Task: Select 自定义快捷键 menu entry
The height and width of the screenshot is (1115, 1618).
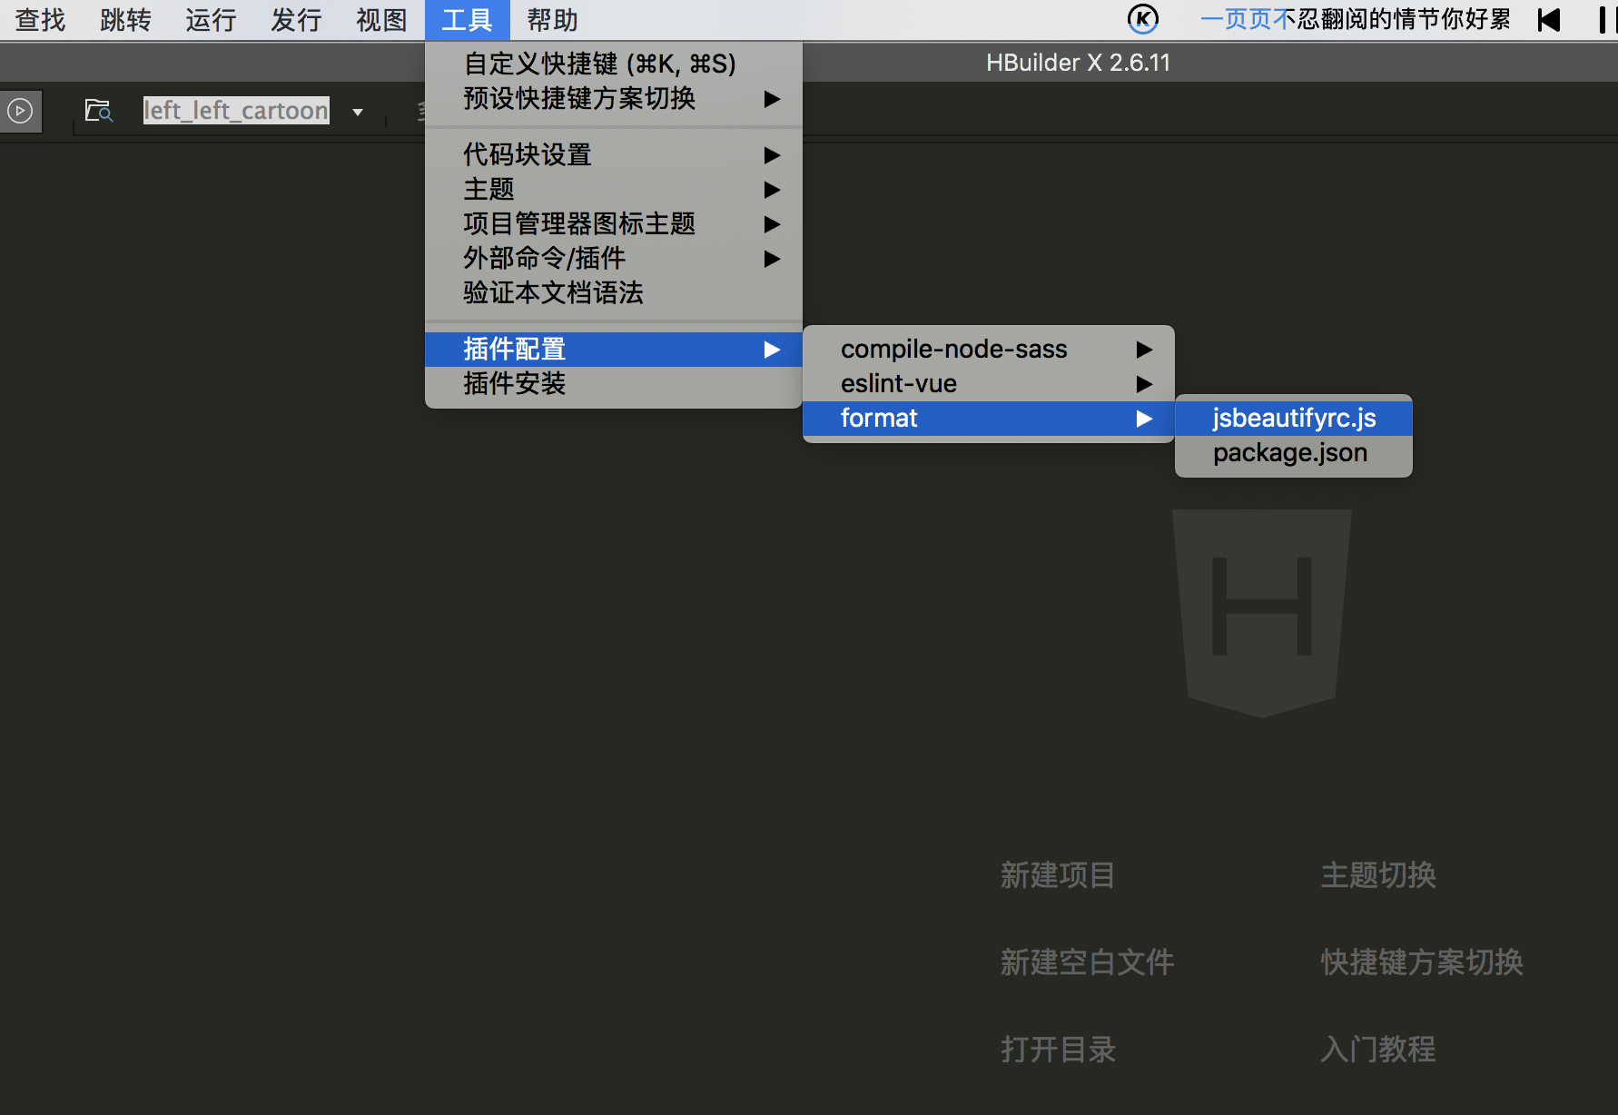Action: click(614, 64)
